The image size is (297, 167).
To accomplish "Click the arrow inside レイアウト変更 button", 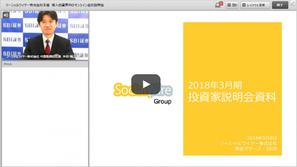I will (244, 5).
